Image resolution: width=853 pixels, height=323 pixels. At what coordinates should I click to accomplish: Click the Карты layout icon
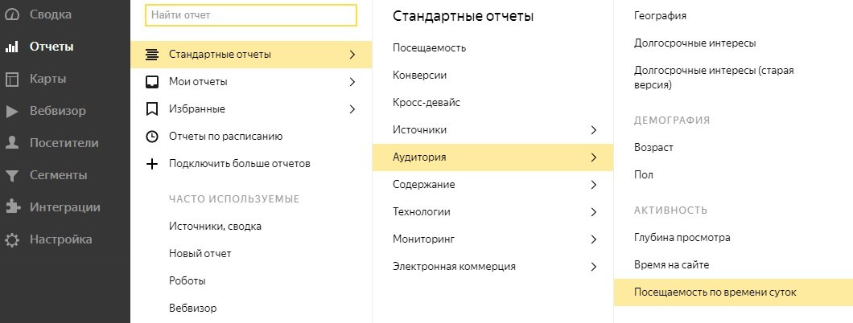point(11,80)
